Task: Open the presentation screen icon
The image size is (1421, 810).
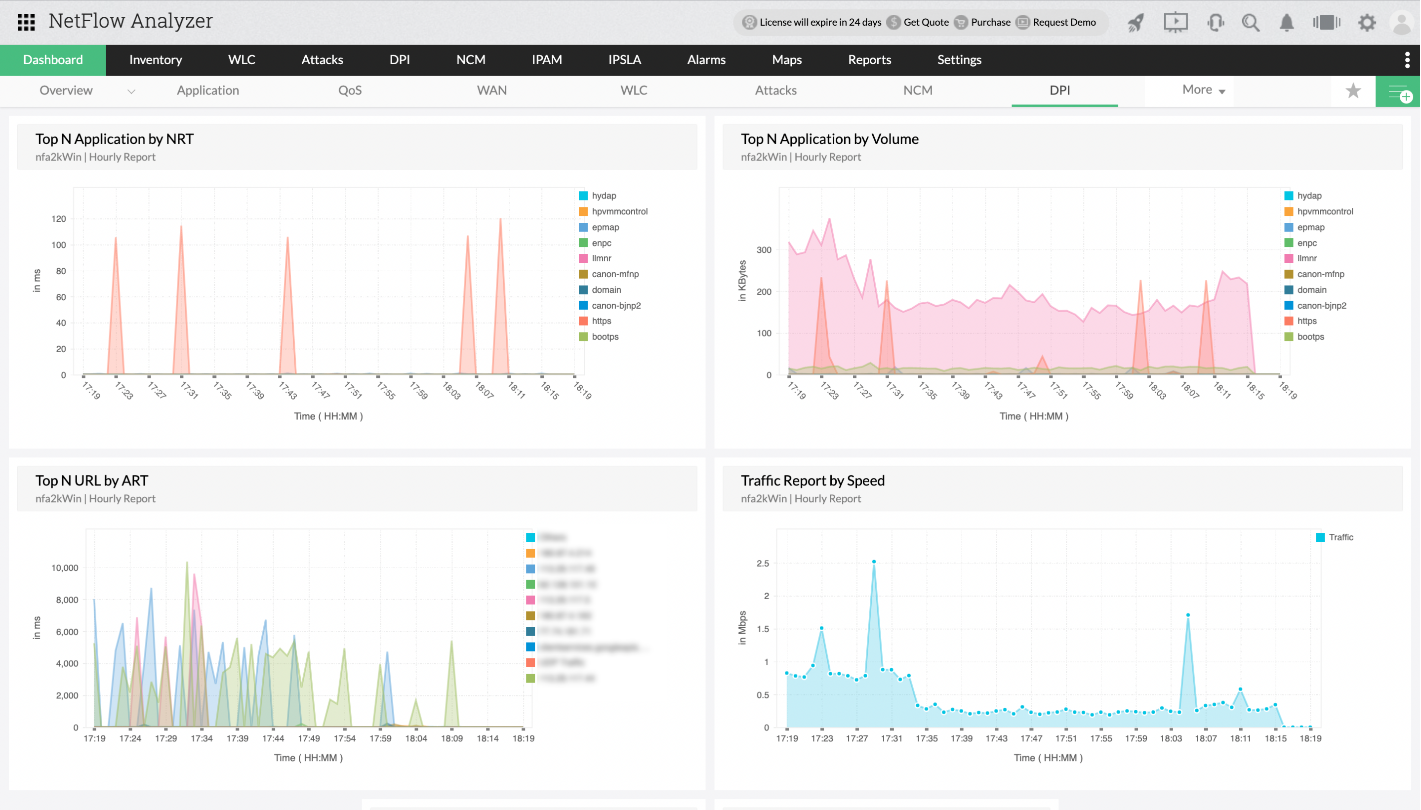Action: (1175, 23)
